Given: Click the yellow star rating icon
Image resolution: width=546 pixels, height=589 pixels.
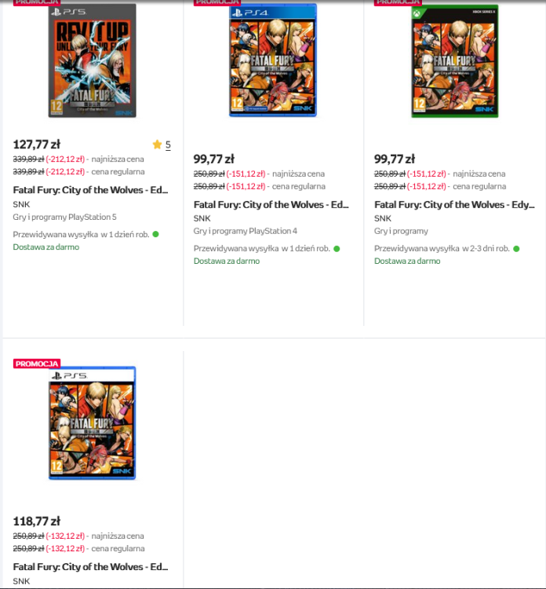Looking at the screenshot, I should coord(157,145).
